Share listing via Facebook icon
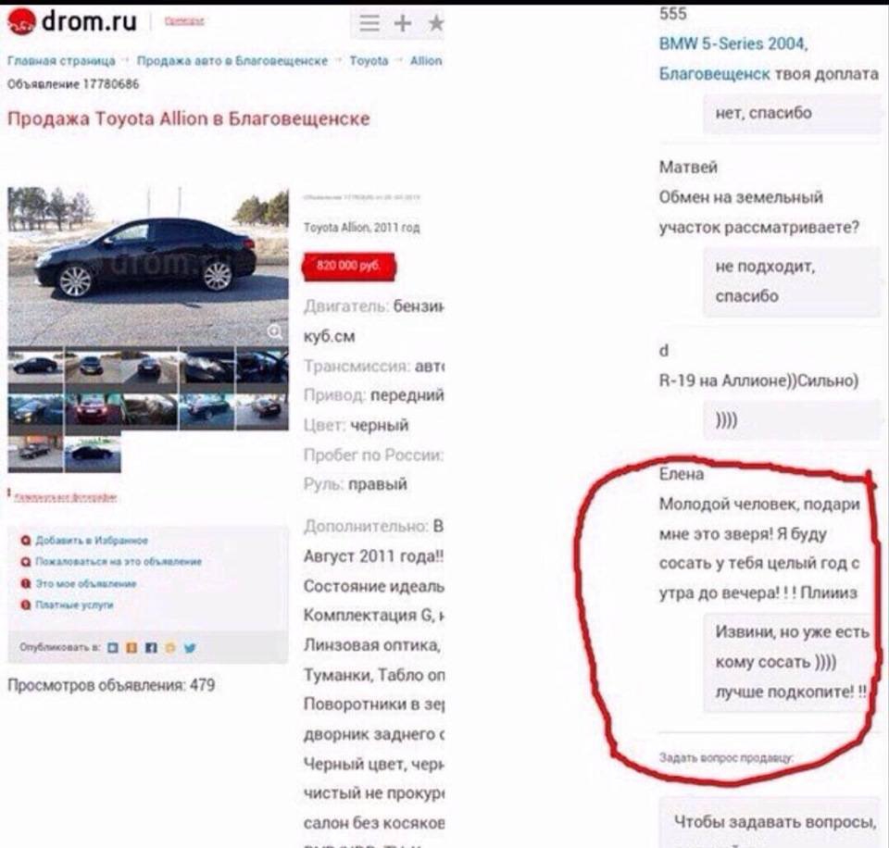Image resolution: width=889 pixels, height=848 pixels. (x=151, y=647)
